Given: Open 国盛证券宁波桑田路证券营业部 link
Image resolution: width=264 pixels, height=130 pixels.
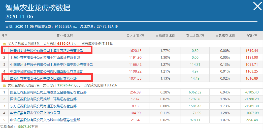Looking at the screenshot, I should tap(43, 78).
